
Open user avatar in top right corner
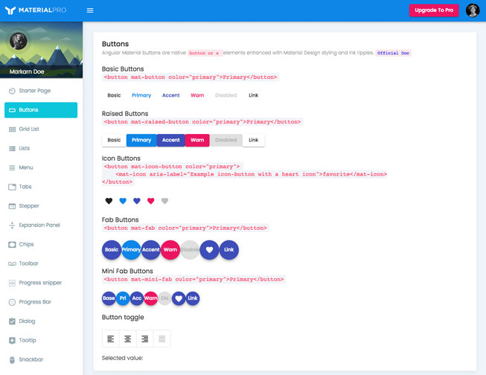(473, 10)
